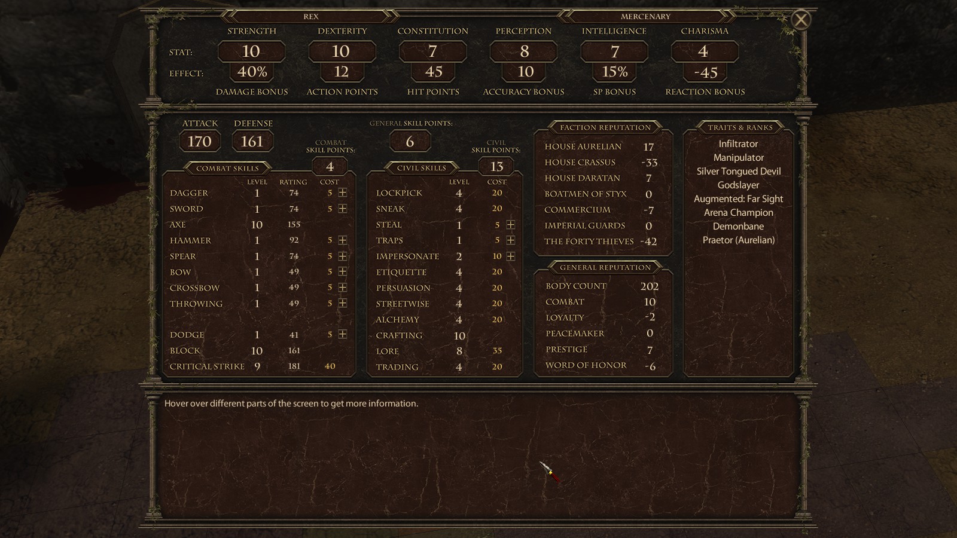The width and height of the screenshot is (957, 538).
Task: Add a level to Impersonate
Action: (x=511, y=256)
